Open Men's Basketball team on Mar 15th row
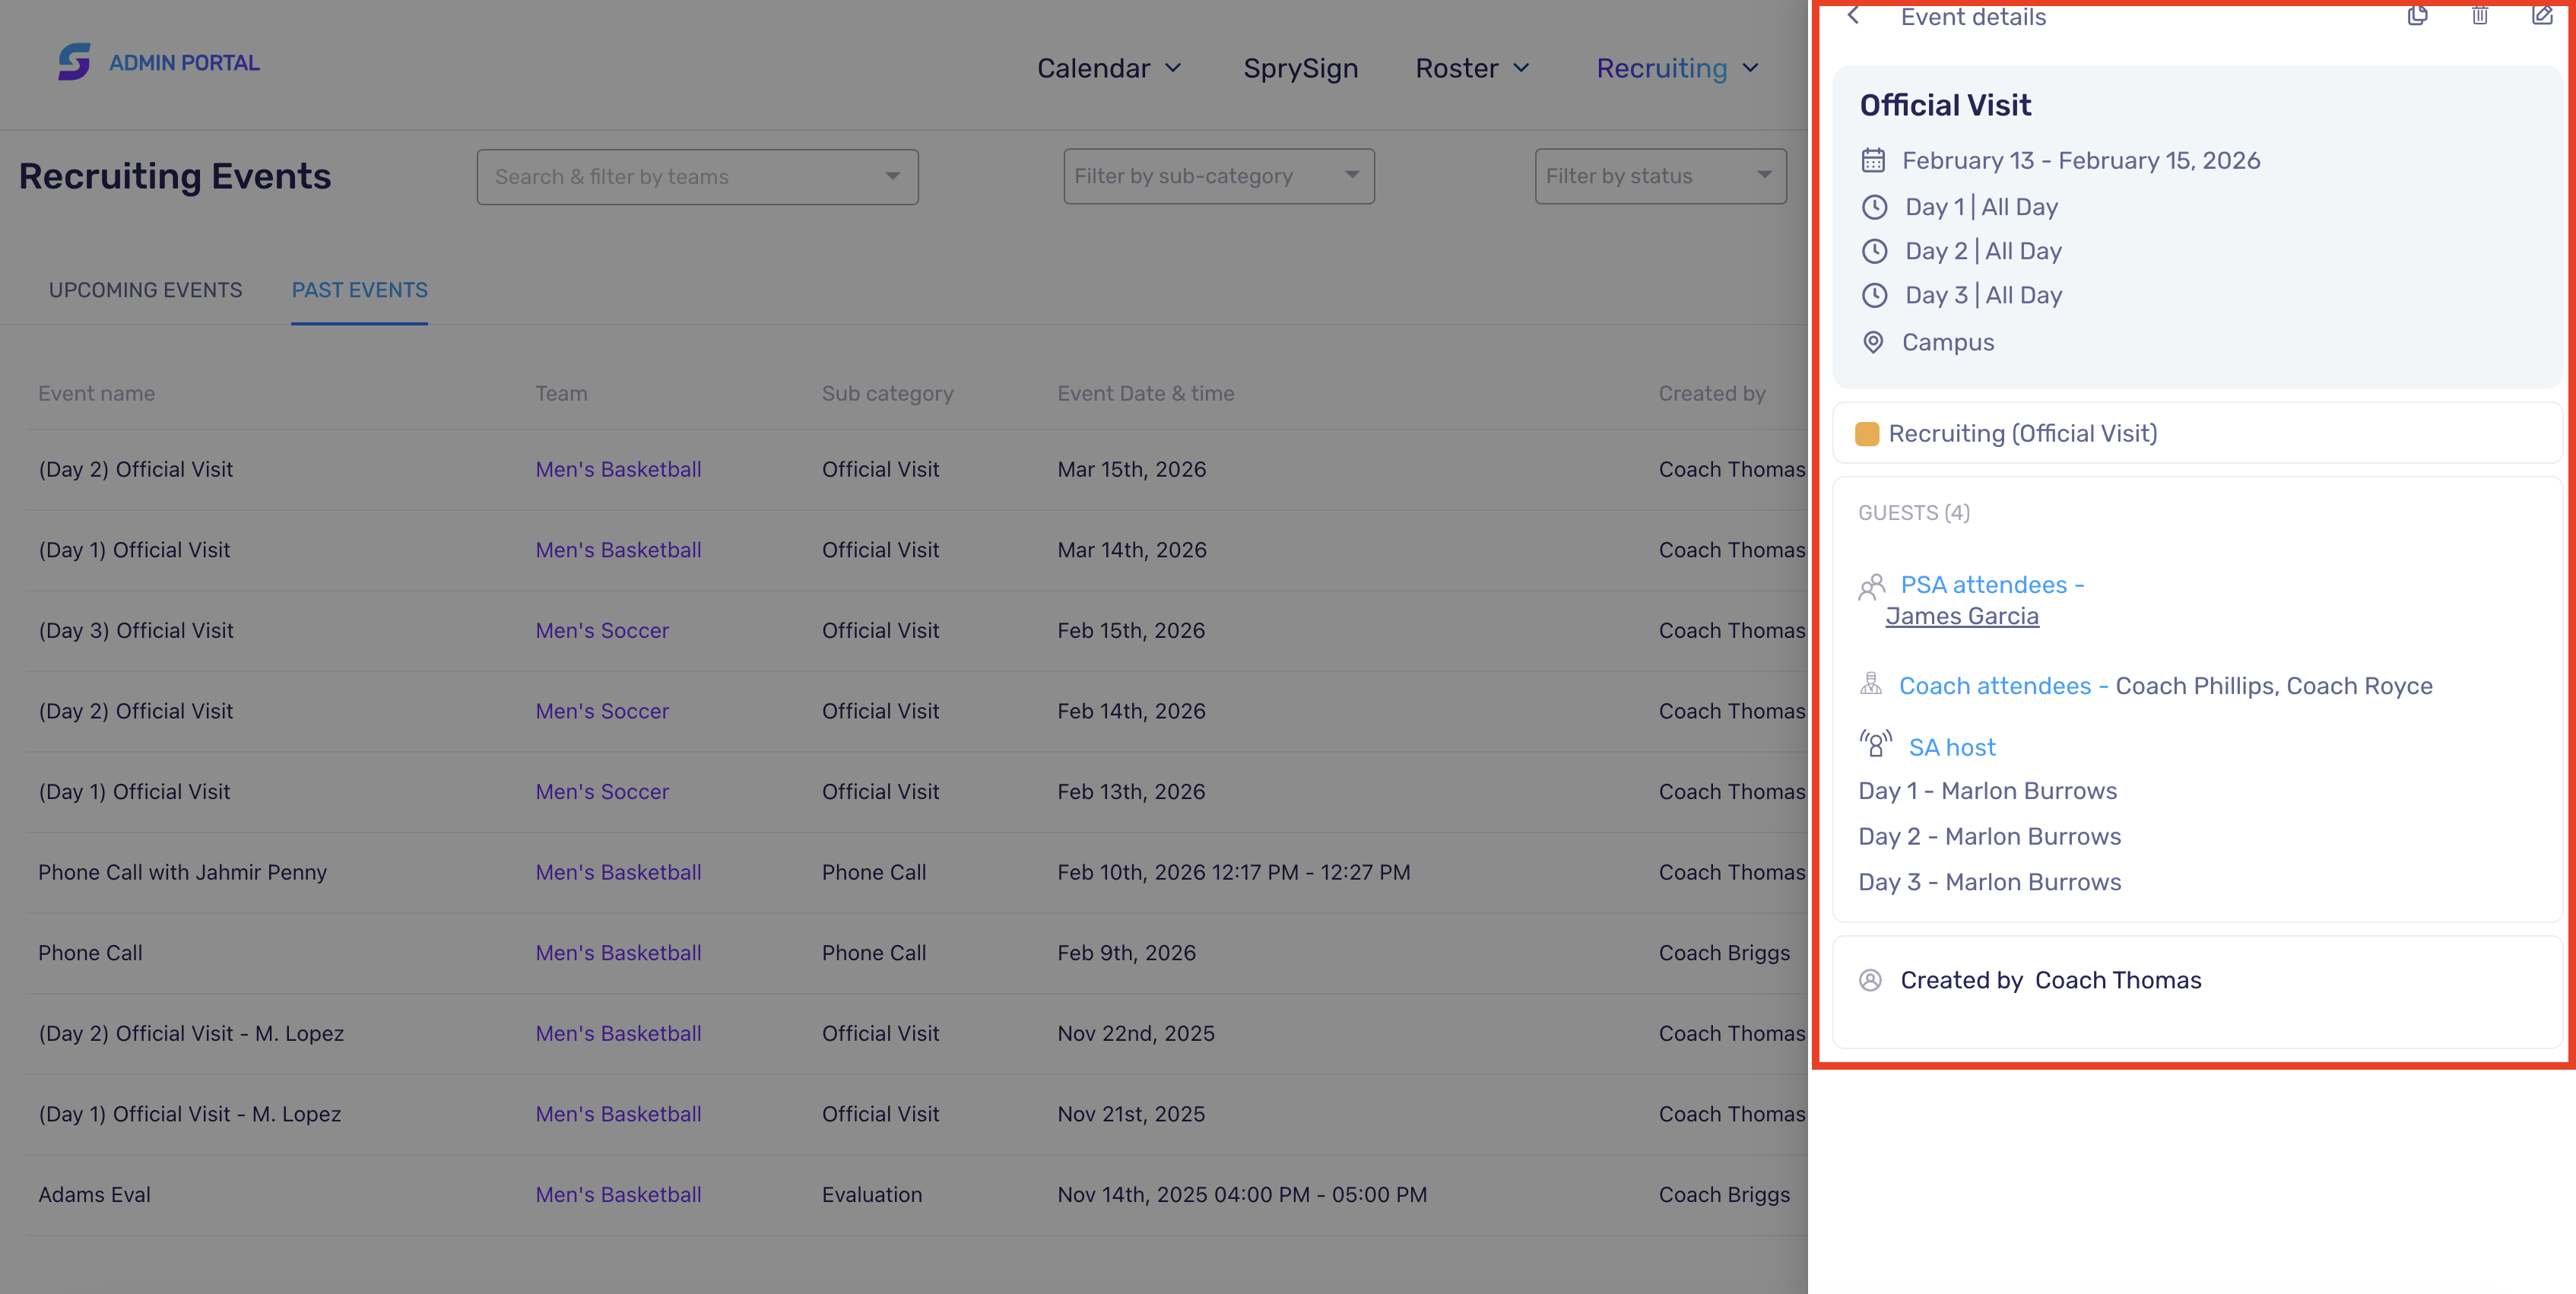The height and width of the screenshot is (1294, 2576). pos(618,469)
